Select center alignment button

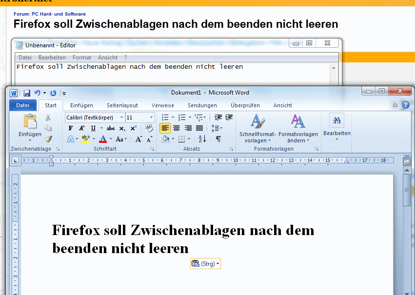click(177, 128)
